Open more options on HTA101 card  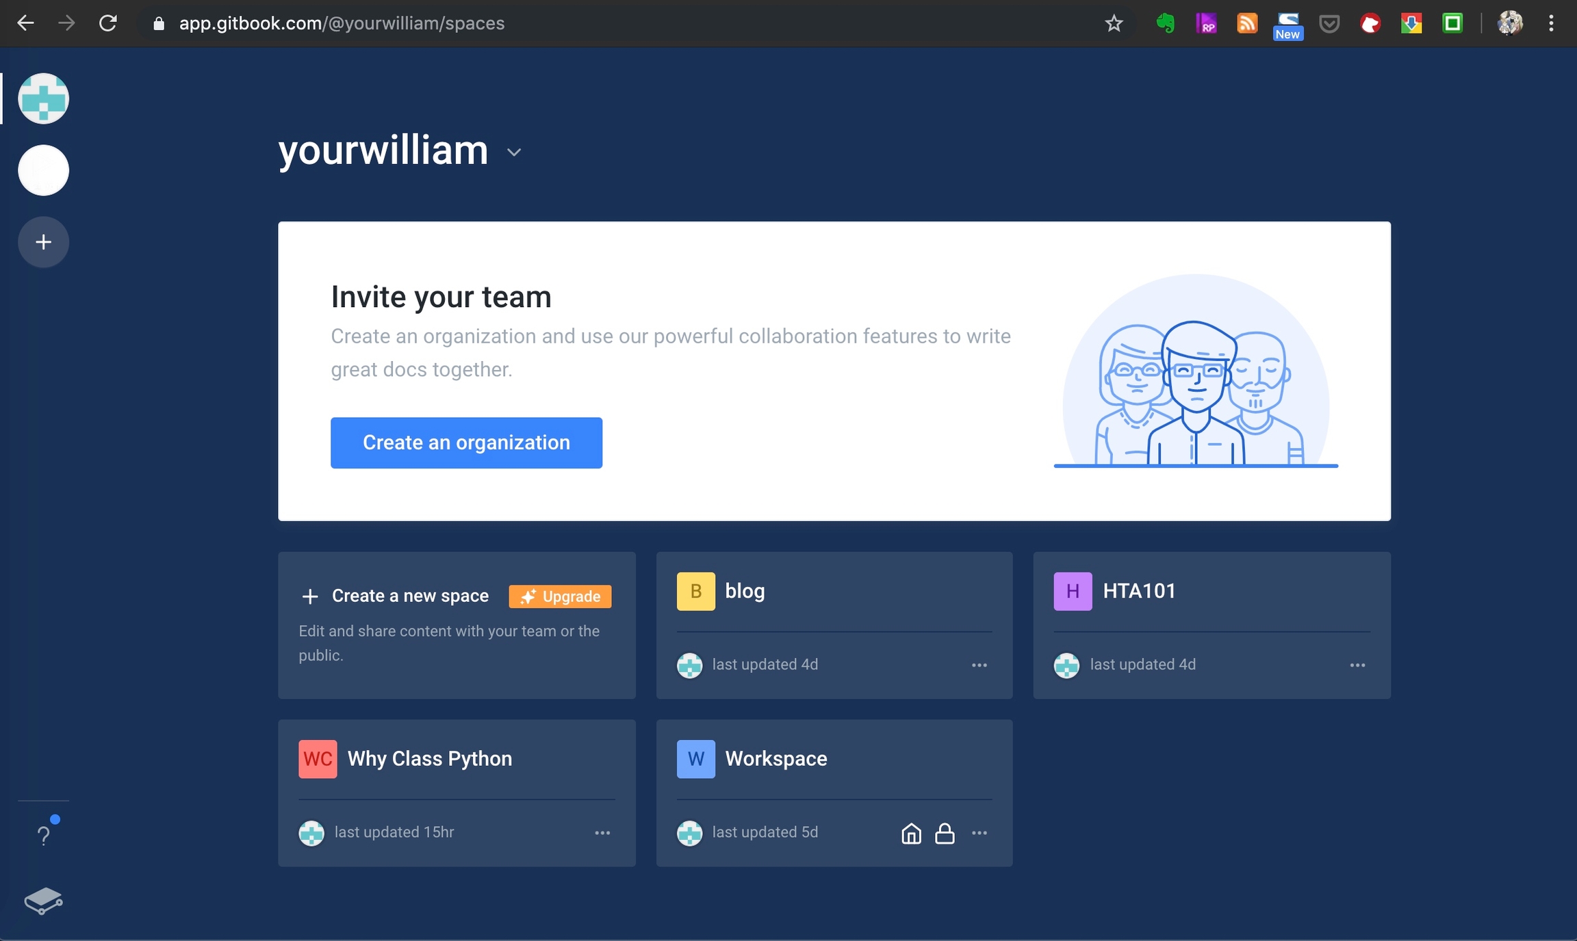tap(1357, 665)
